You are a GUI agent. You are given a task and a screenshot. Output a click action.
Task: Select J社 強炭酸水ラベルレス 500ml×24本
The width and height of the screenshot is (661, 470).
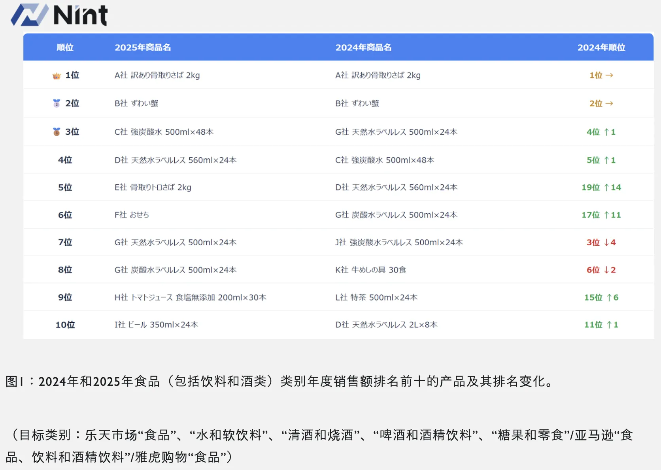399,242
